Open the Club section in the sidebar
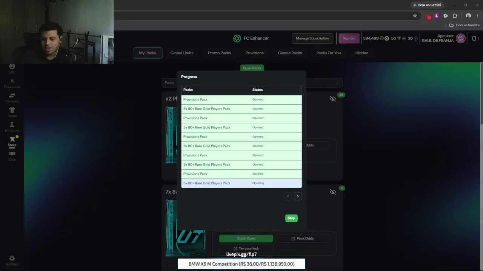483x271 pixels. [x=12, y=156]
